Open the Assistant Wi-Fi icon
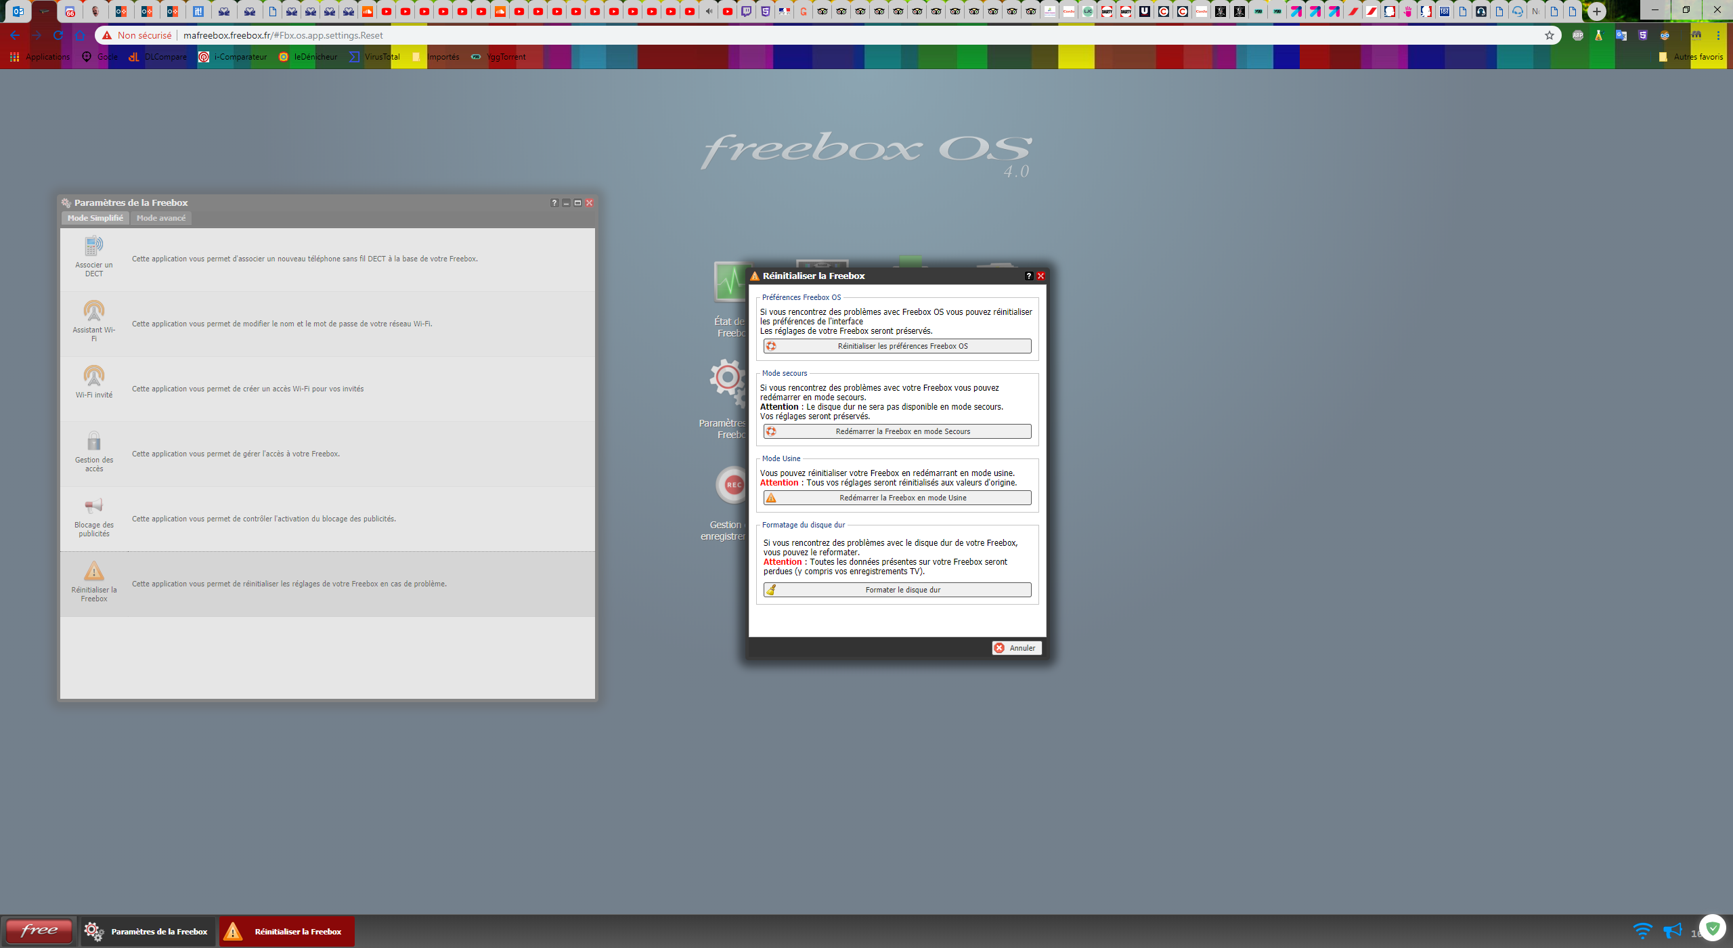Screen dimensions: 1733x948 tap(93, 311)
